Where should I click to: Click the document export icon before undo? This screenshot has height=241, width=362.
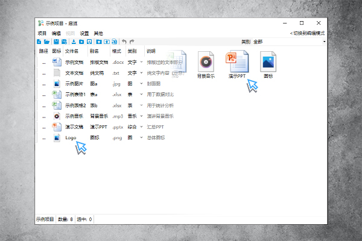(114, 42)
